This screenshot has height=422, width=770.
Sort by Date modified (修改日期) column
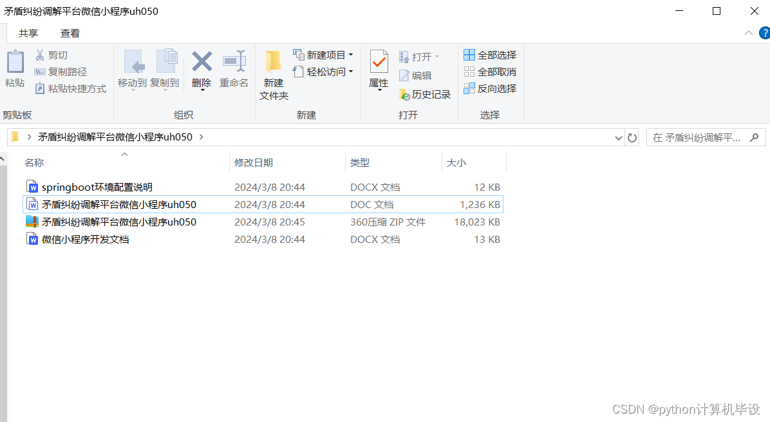(x=287, y=162)
